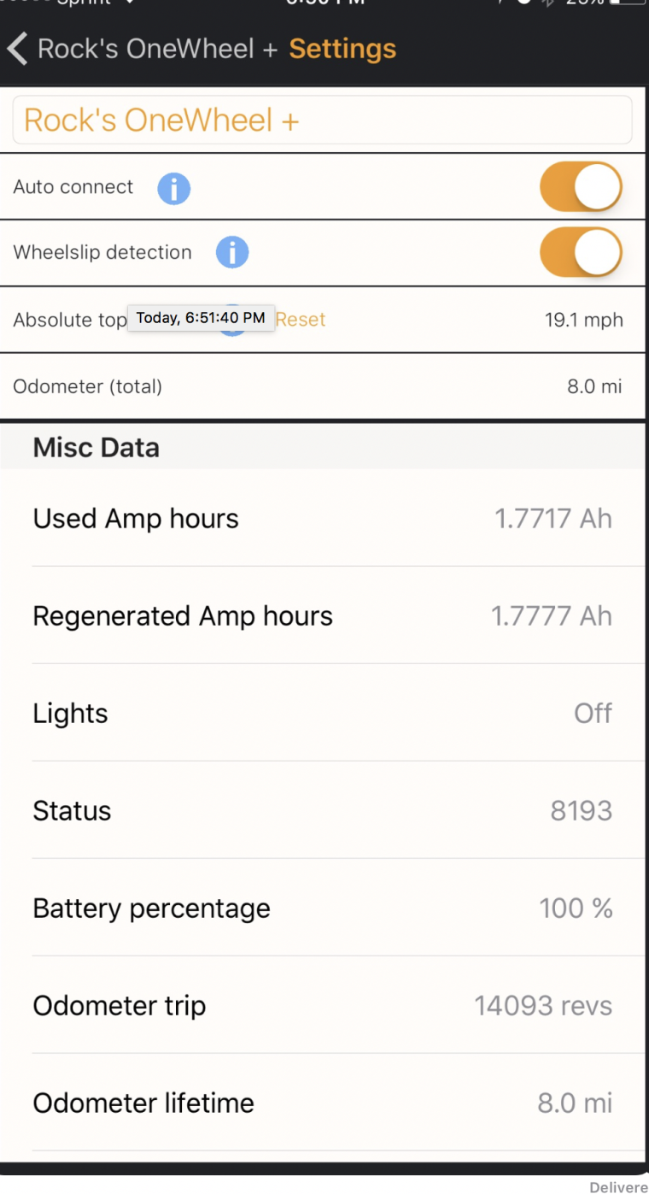Screen dimensions: 649x1194
Task: Edit the Rock's OneWheel + name field
Action: [322, 121]
